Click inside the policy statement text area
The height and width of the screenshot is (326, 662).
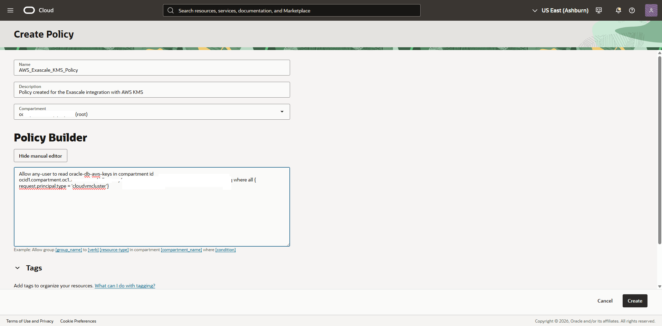152,207
